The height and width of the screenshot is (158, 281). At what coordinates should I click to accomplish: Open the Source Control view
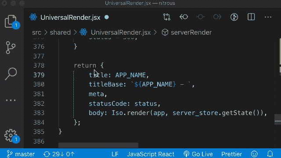click(x=11, y=48)
